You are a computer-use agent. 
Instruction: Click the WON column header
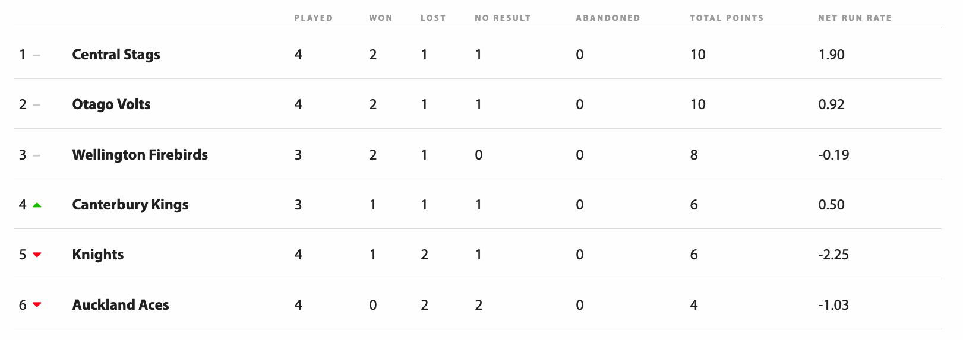coord(381,18)
